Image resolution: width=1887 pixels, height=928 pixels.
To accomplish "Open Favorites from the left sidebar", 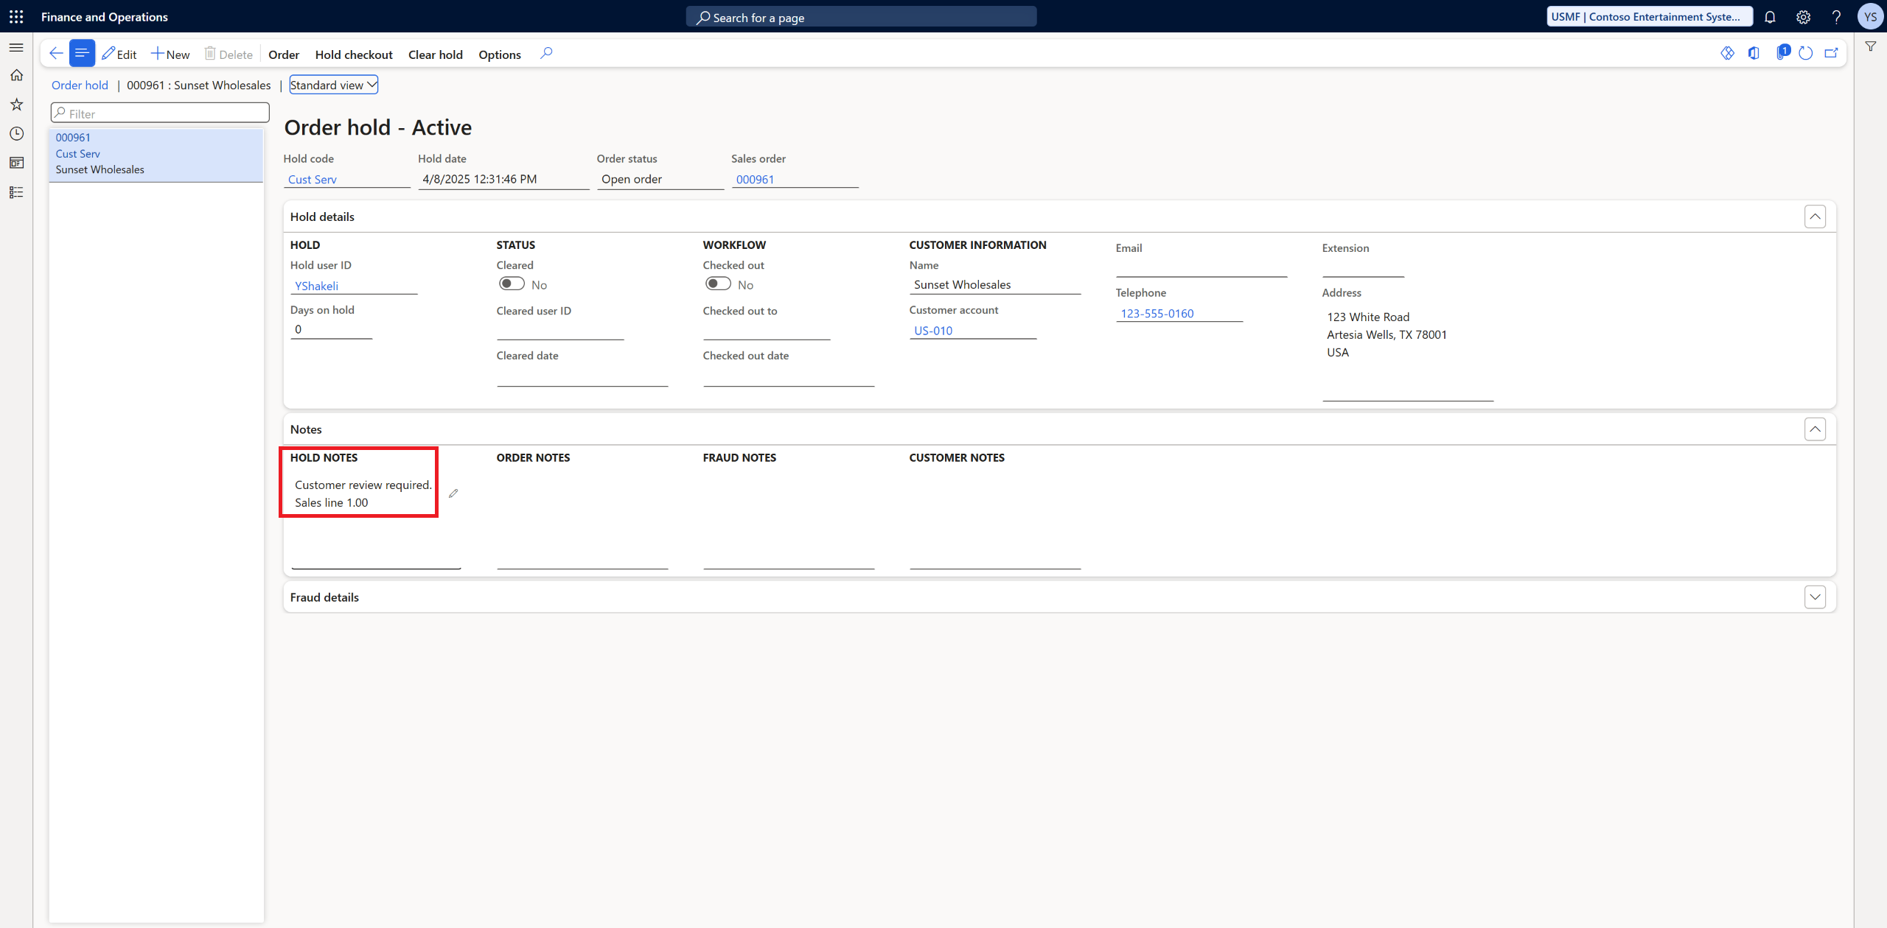I will tap(15, 104).
